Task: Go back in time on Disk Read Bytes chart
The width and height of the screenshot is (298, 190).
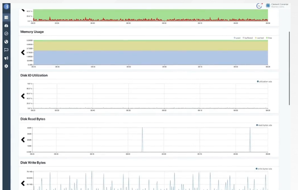Action: tap(23, 140)
